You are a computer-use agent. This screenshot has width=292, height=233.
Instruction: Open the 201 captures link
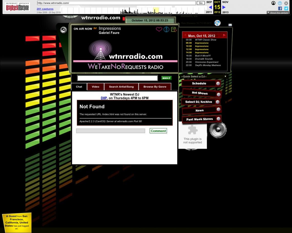tap(45, 9)
